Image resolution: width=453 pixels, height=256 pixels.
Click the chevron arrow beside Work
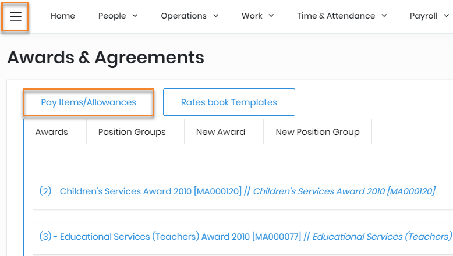pos(271,16)
